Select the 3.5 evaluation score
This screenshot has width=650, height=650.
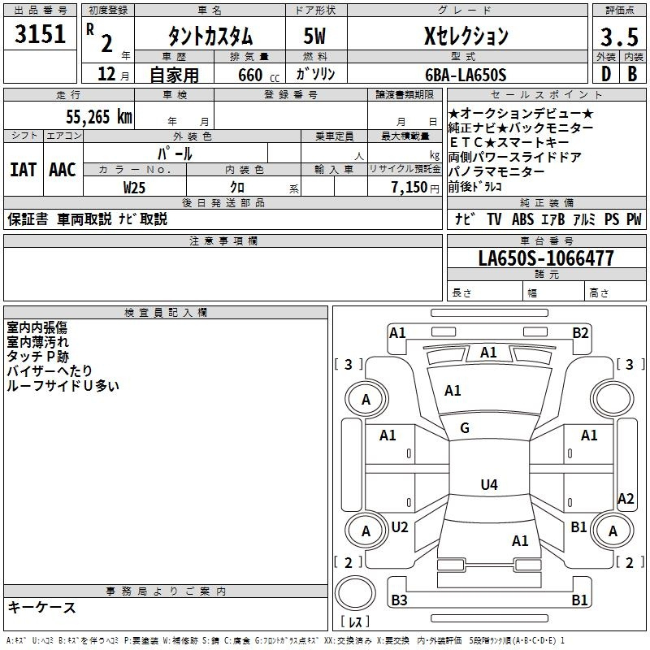point(618,36)
